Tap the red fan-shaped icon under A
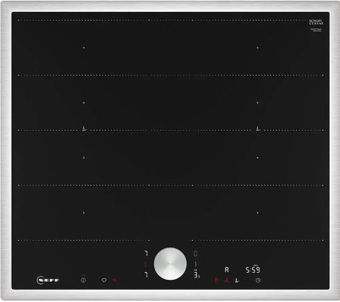This screenshot has width=340, height=302. pyautogui.click(x=227, y=281)
